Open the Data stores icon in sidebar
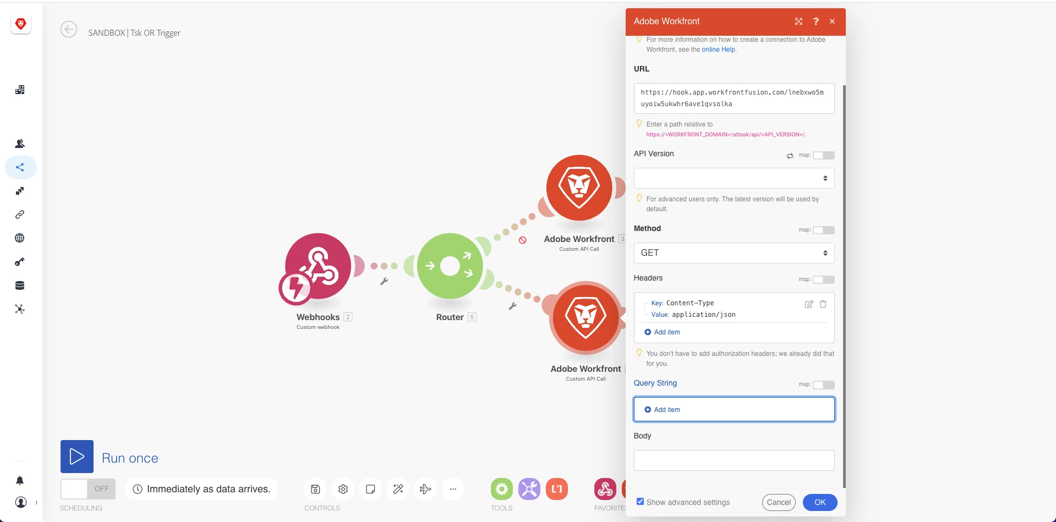1056x522 pixels. coord(20,285)
